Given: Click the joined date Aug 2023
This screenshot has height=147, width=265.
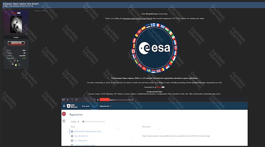Looking at the screenshot, I should (x=22, y=56).
